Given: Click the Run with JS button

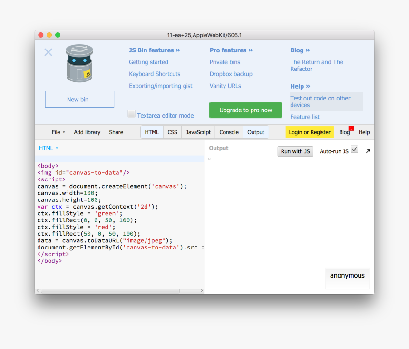Looking at the screenshot, I should pyautogui.click(x=295, y=151).
